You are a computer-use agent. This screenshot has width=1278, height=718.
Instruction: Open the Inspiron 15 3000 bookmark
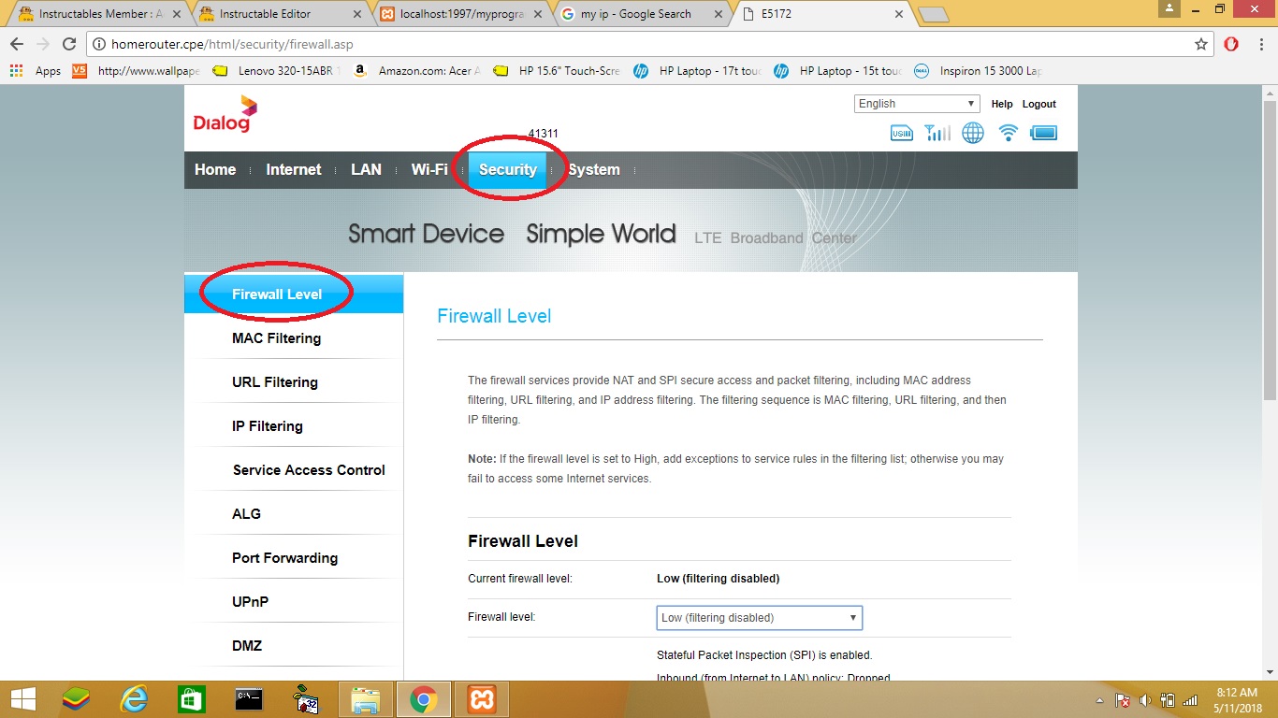coord(979,71)
